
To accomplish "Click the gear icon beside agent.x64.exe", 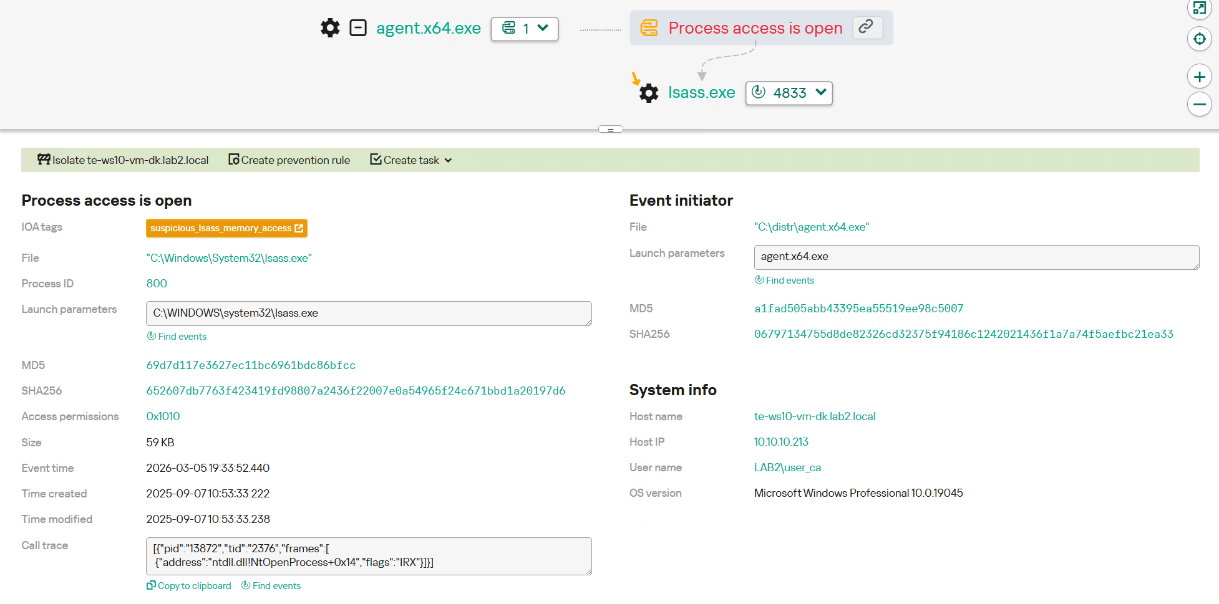I will click(x=330, y=28).
